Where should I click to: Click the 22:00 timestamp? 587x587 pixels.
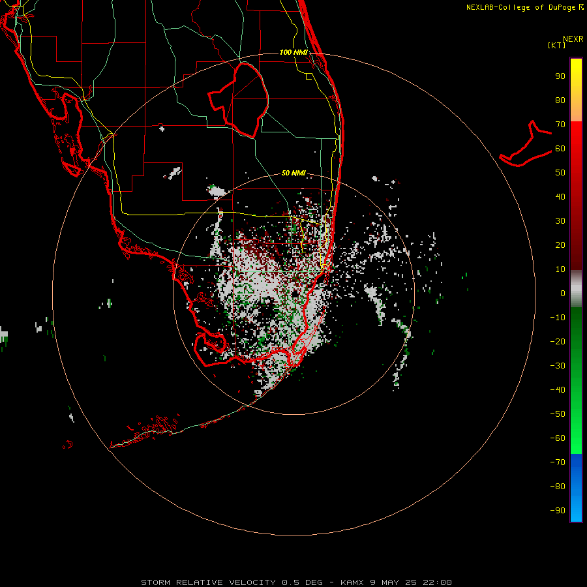pos(437,582)
